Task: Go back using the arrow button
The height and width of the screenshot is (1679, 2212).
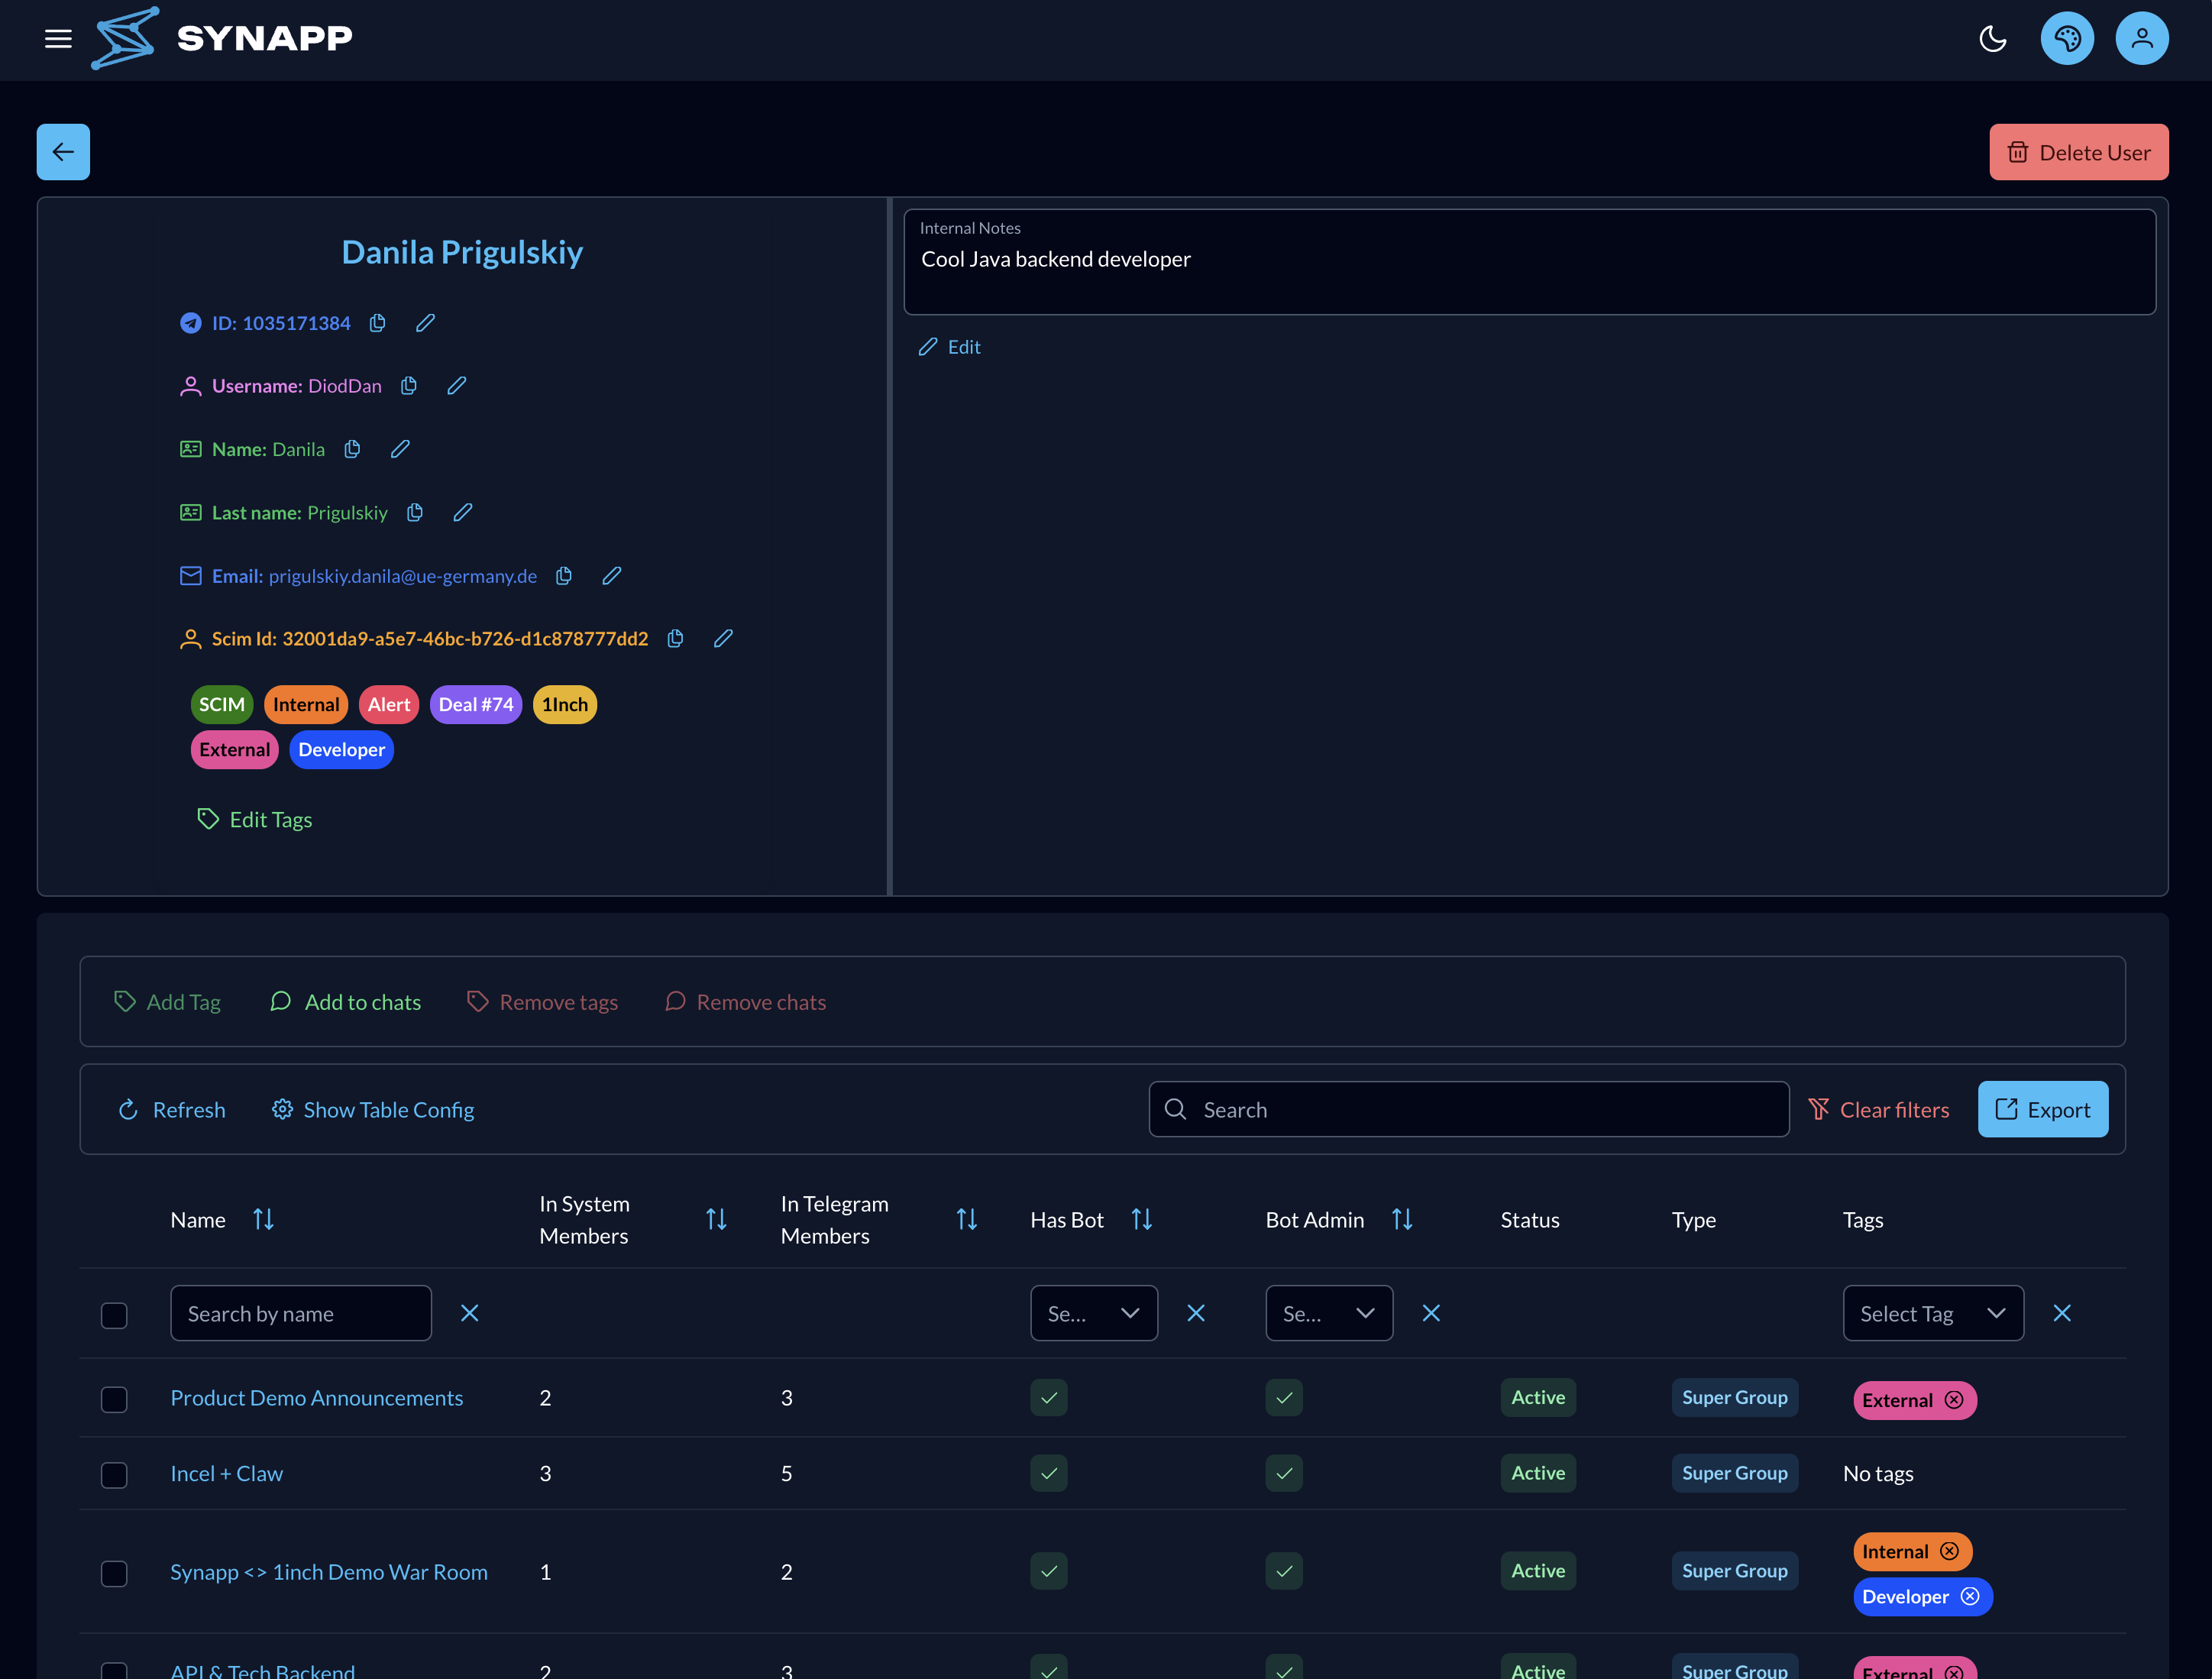Action: (63, 152)
